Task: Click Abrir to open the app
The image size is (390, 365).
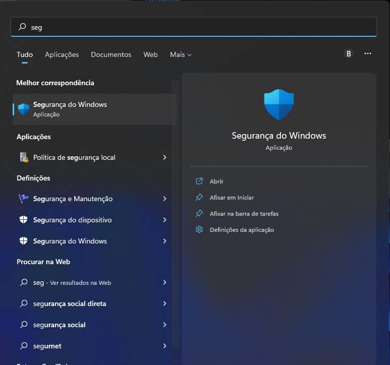Action: coord(216,181)
